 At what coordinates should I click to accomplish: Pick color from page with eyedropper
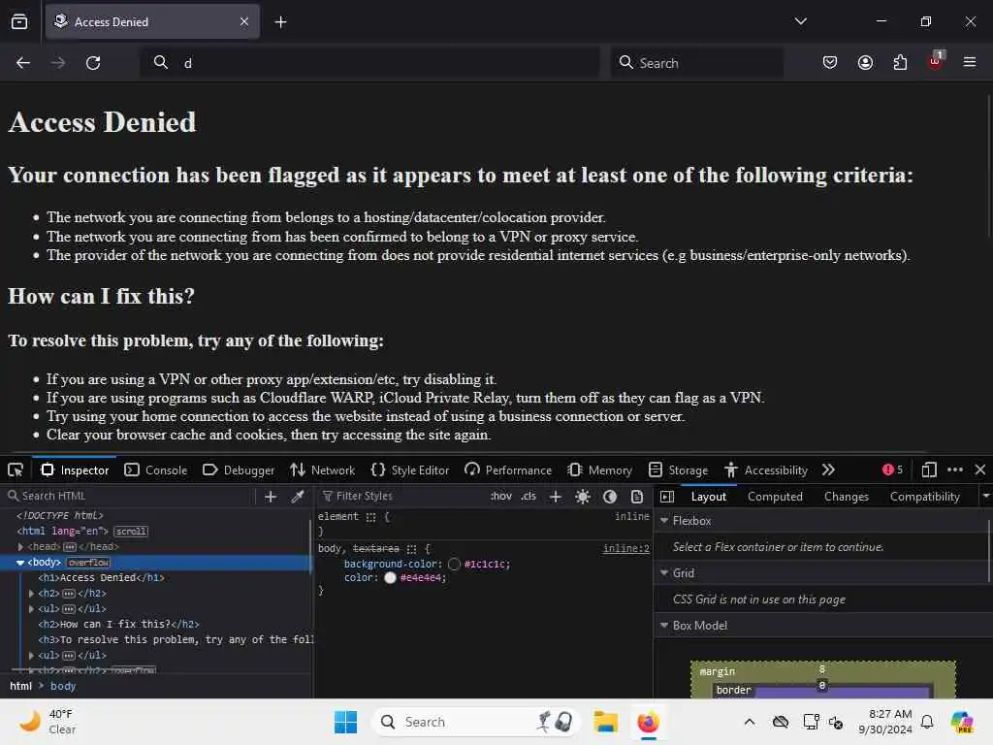298,497
